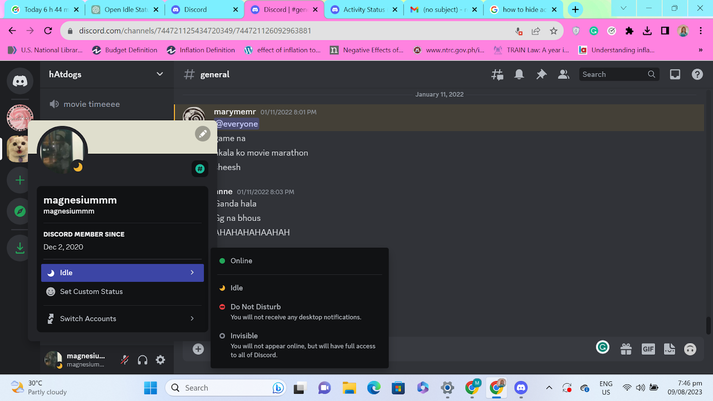Open User Settings gear icon
Viewport: 713px width, 401px height.
[160, 360]
